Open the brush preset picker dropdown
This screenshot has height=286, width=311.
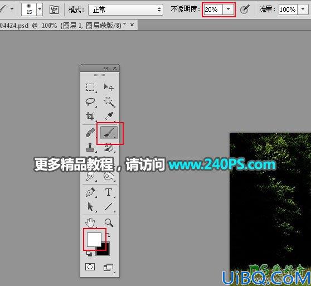pyautogui.click(x=40, y=9)
